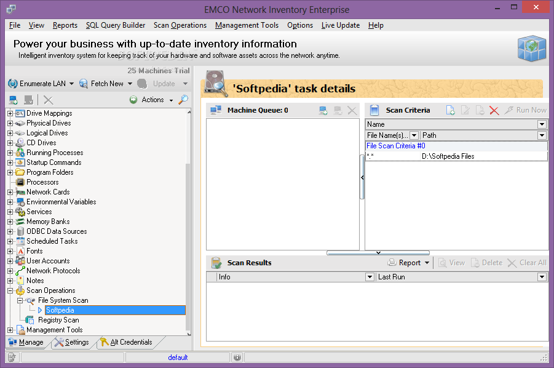Click the Scheduled Tasks calendar icon
Screen dimensions: 554x368
20,241
